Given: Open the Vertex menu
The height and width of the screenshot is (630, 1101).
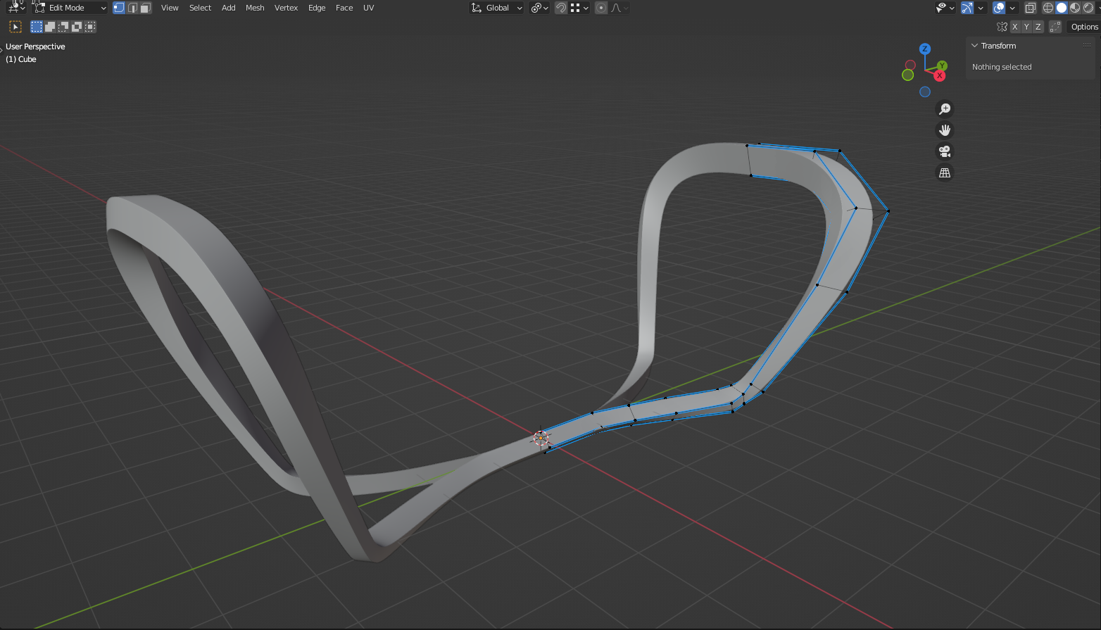Looking at the screenshot, I should 286,8.
